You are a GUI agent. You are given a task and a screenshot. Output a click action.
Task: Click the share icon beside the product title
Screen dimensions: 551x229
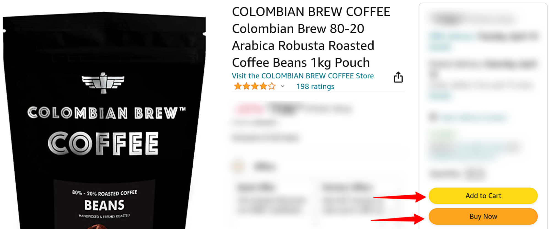pos(398,77)
